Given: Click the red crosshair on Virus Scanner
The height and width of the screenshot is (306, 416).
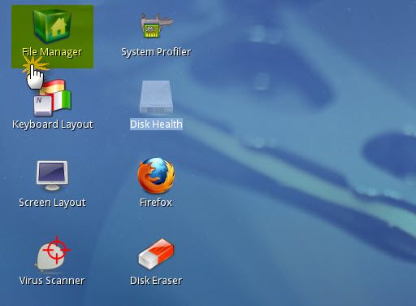Looking at the screenshot, I should (56, 250).
